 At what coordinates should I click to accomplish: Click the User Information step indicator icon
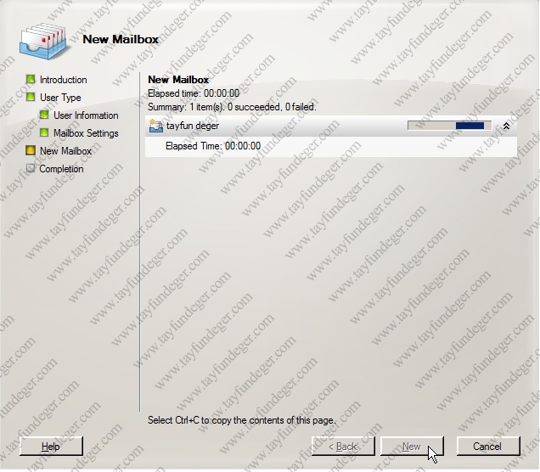pos(44,115)
